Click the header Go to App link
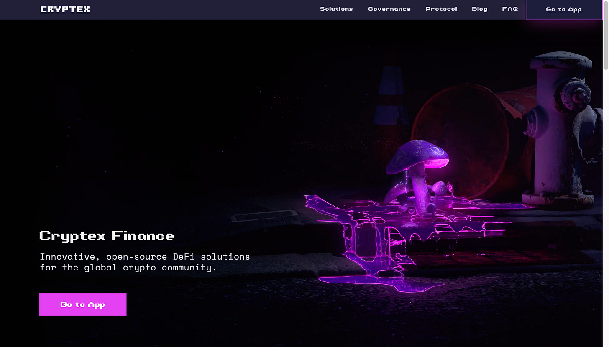Viewport: 609px width, 347px height. coord(564,10)
